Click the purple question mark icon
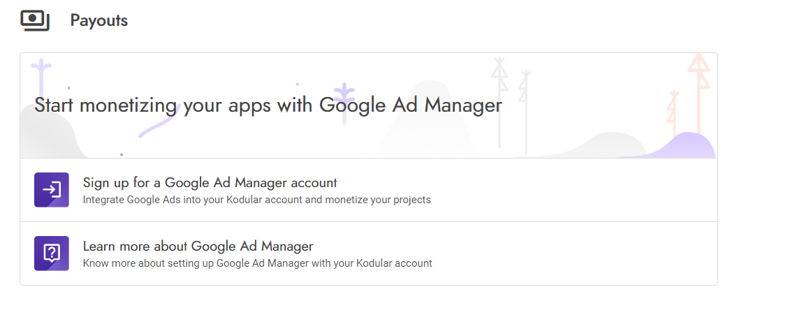This screenshot has width=811, height=324. pos(52,253)
